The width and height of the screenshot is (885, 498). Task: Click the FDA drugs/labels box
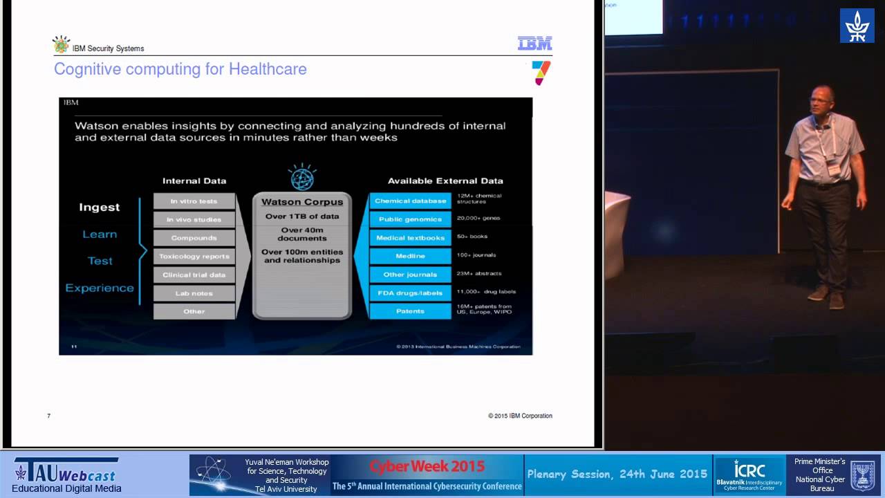coord(411,293)
